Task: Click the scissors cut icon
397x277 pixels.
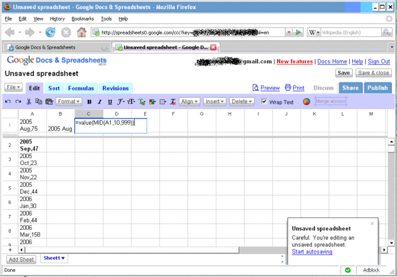Action: pyautogui.click(x=29, y=102)
